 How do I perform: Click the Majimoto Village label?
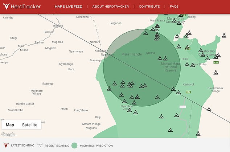click(x=37, y=92)
